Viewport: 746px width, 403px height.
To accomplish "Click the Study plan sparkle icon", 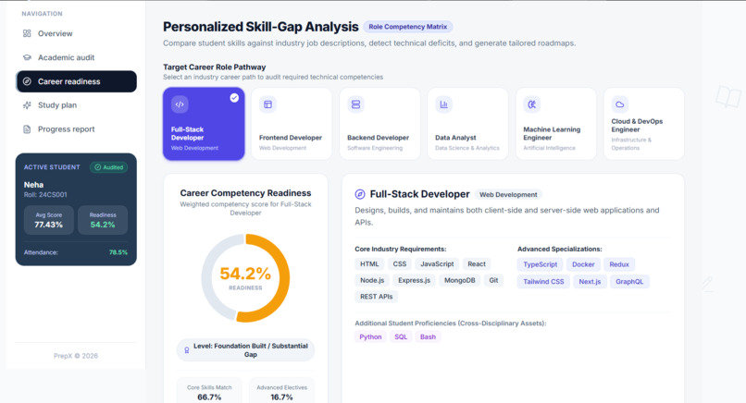I will pos(27,105).
